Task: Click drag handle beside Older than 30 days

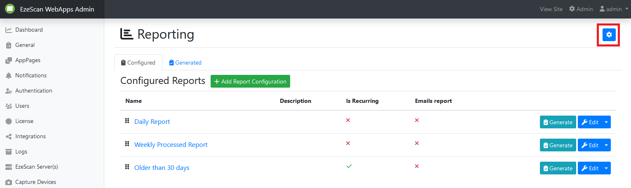Action: pos(127,167)
